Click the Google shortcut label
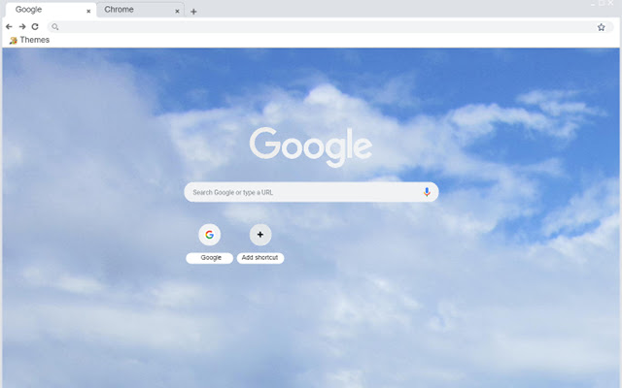The height and width of the screenshot is (388, 622). pyautogui.click(x=210, y=258)
